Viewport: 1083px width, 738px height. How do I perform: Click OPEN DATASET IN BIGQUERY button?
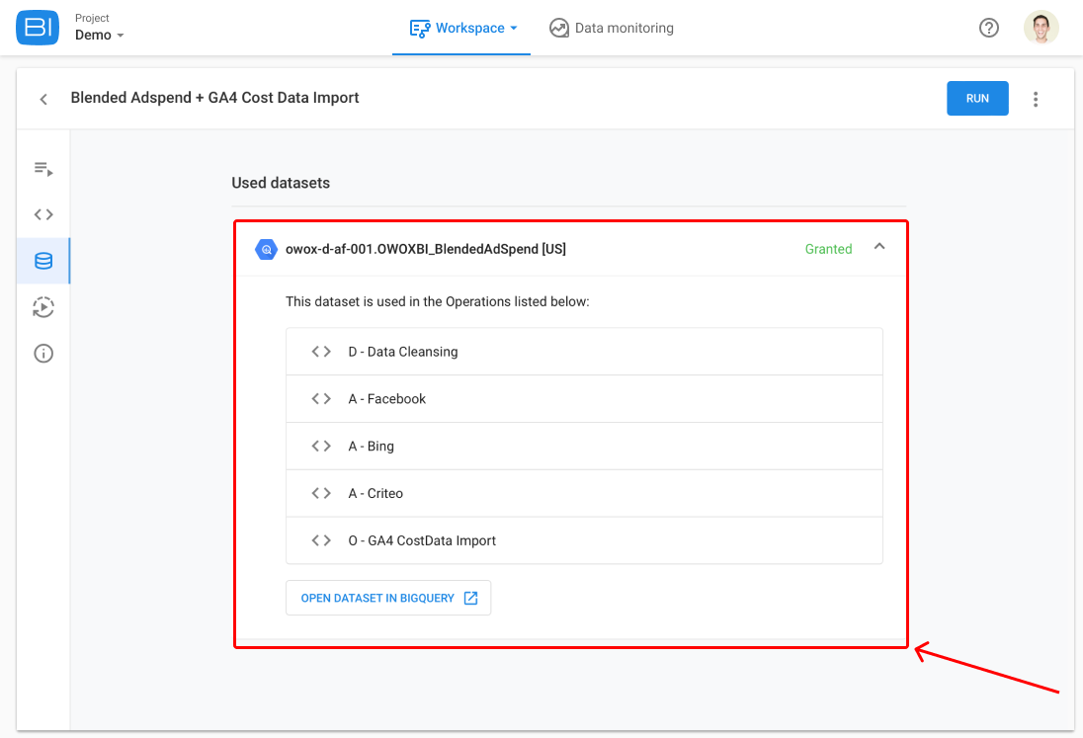pyautogui.click(x=388, y=598)
